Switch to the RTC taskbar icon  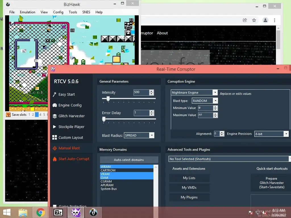coord(76,212)
